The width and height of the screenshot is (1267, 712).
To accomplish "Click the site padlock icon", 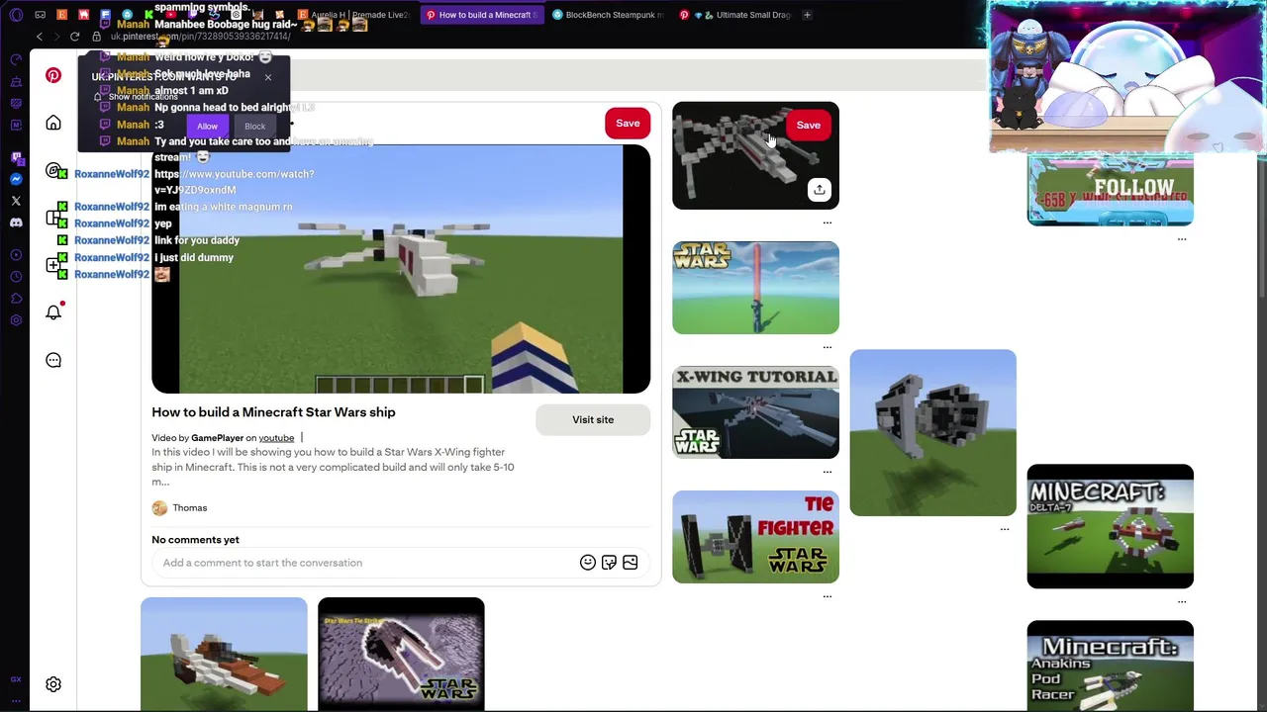I will tap(96, 37).
